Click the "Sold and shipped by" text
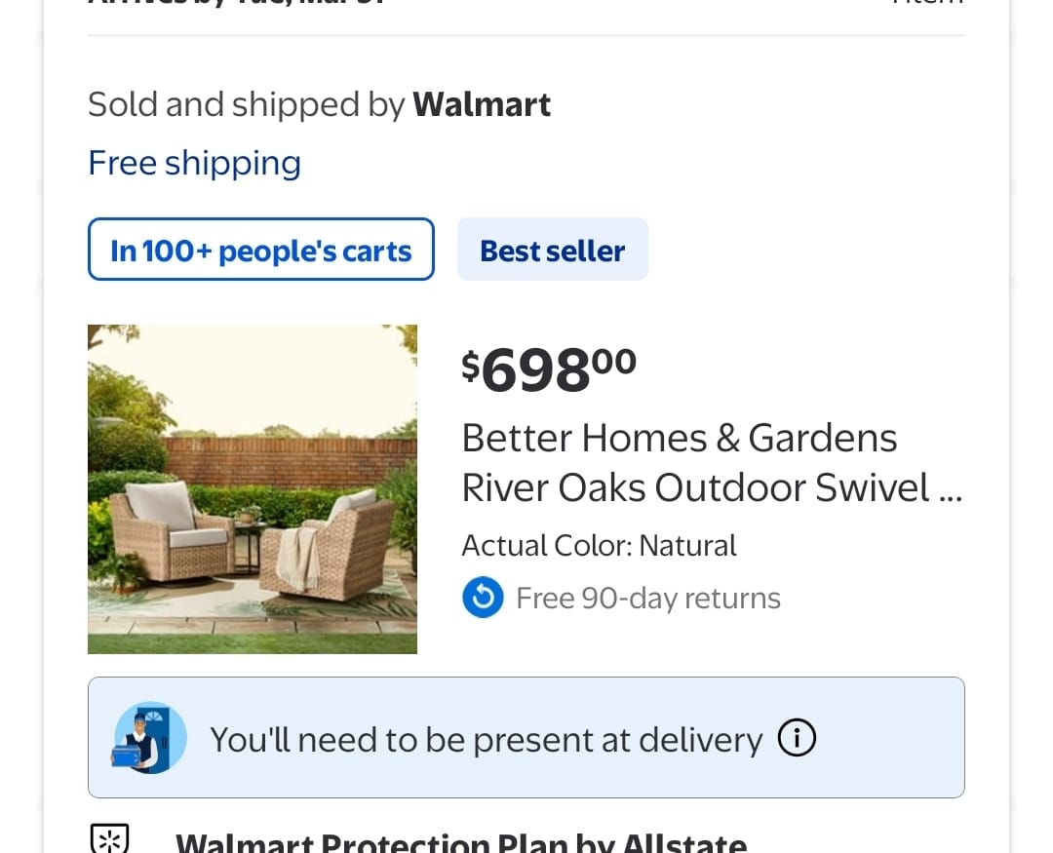The image size is (1053, 853). pyautogui.click(x=246, y=104)
